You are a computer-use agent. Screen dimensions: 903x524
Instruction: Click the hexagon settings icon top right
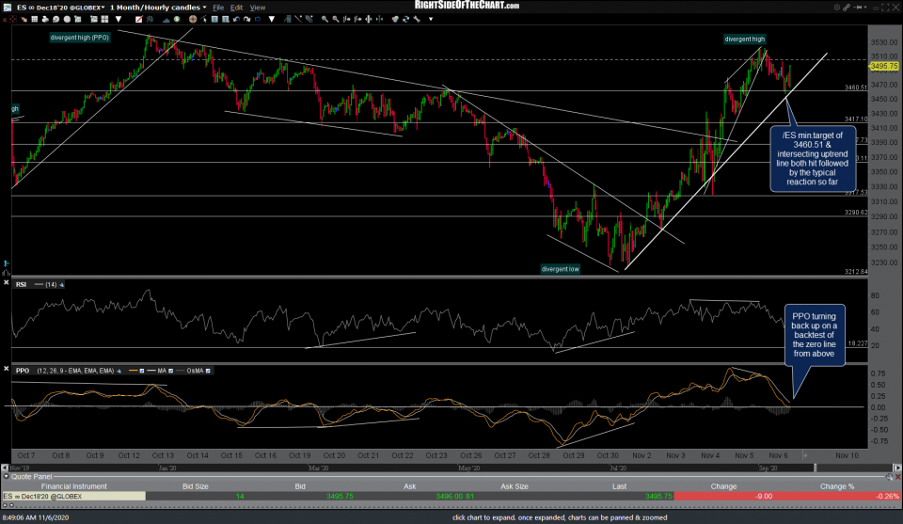837,7
